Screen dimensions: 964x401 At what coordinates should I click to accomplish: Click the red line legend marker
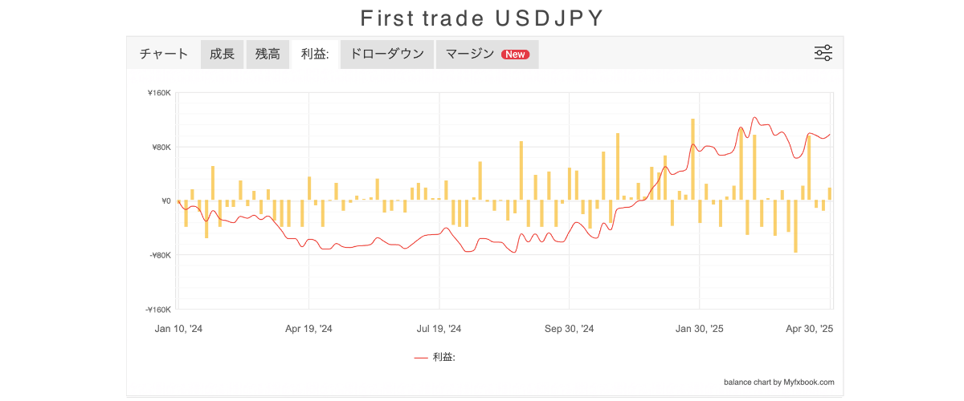click(420, 358)
